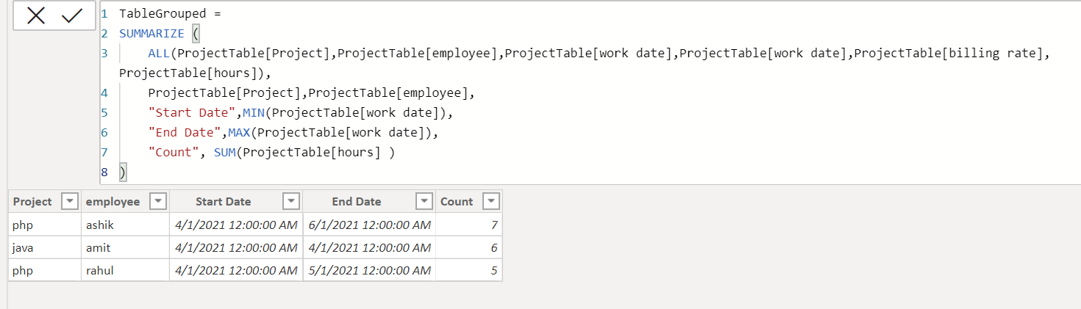Click the "Count" string in line 7
The width and height of the screenshot is (1081, 309).
click(x=174, y=153)
